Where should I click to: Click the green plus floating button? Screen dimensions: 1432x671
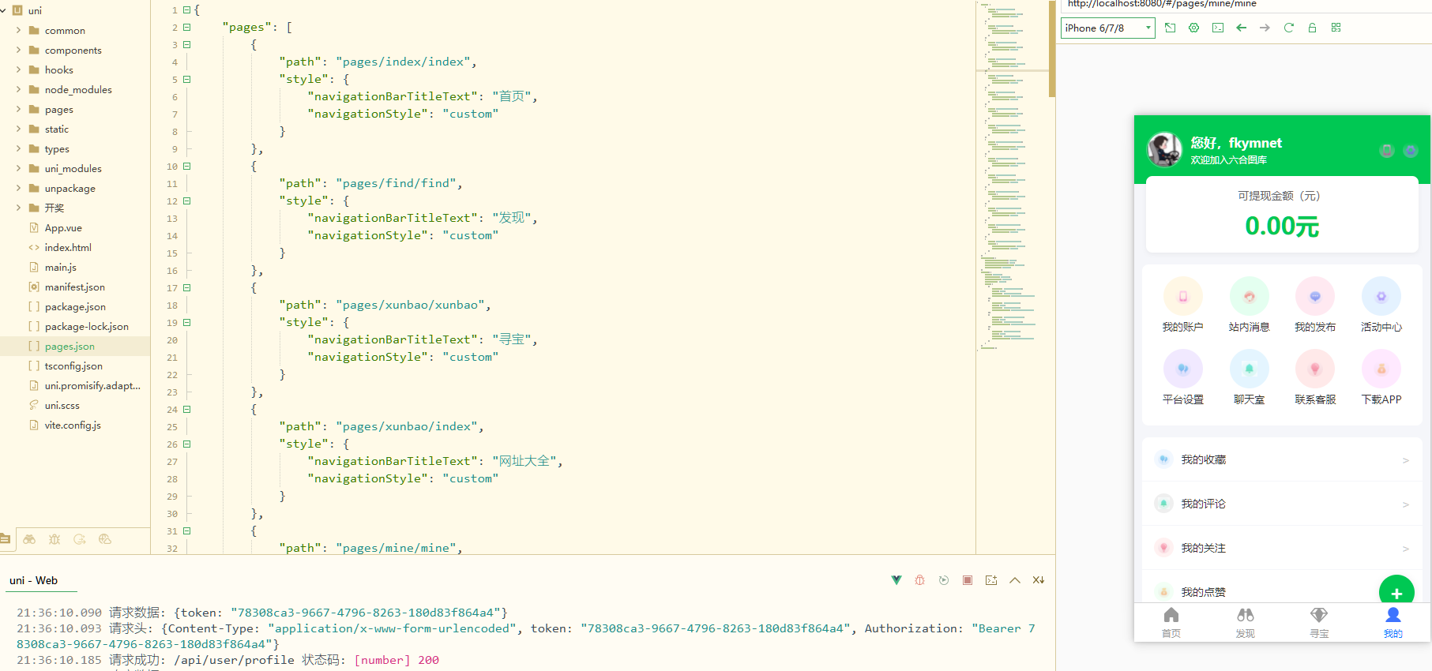tap(1396, 592)
